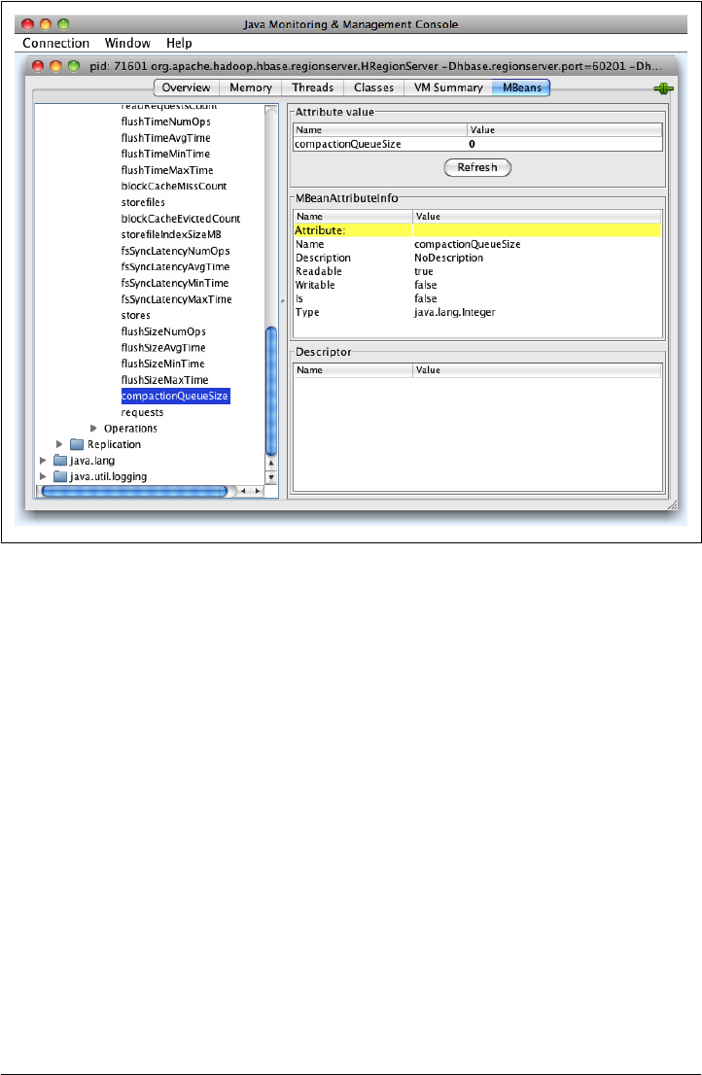Viewport: 702px width, 1075px height.
Task: Switch to the VM Summary tab
Action: coord(448,87)
